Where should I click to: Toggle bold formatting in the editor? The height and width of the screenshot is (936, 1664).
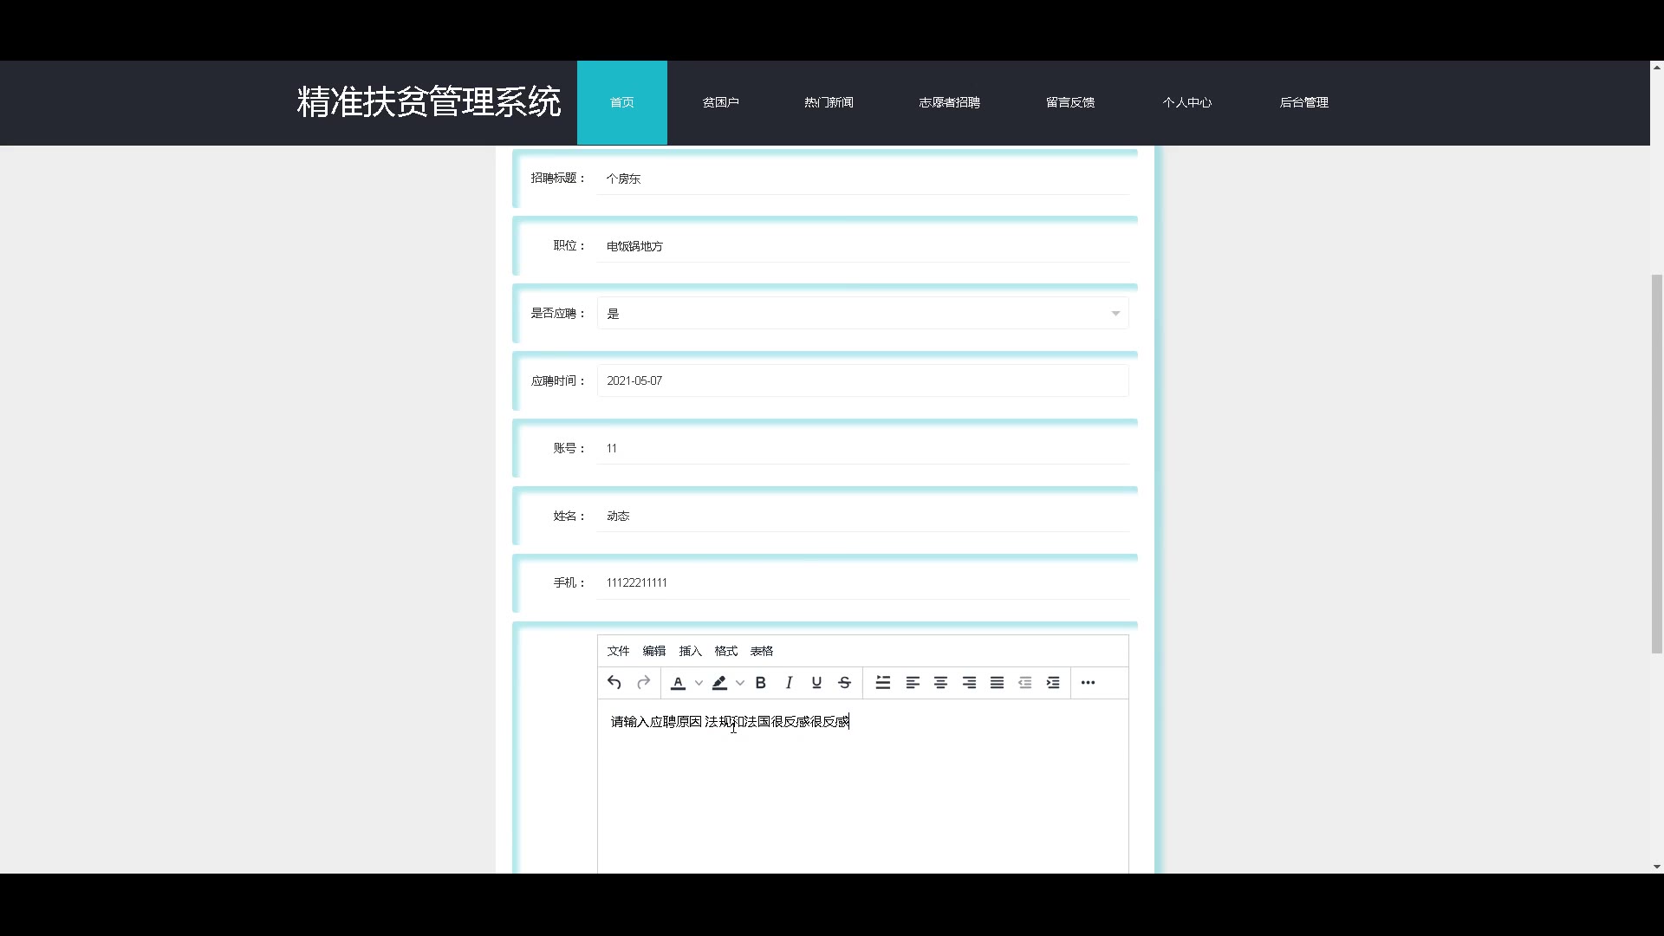click(x=760, y=683)
